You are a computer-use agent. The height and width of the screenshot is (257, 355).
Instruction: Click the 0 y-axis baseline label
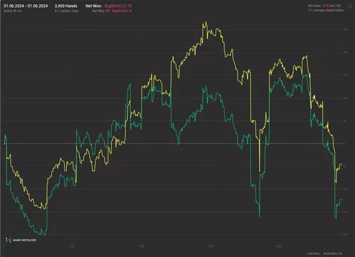(x=344, y=143)
